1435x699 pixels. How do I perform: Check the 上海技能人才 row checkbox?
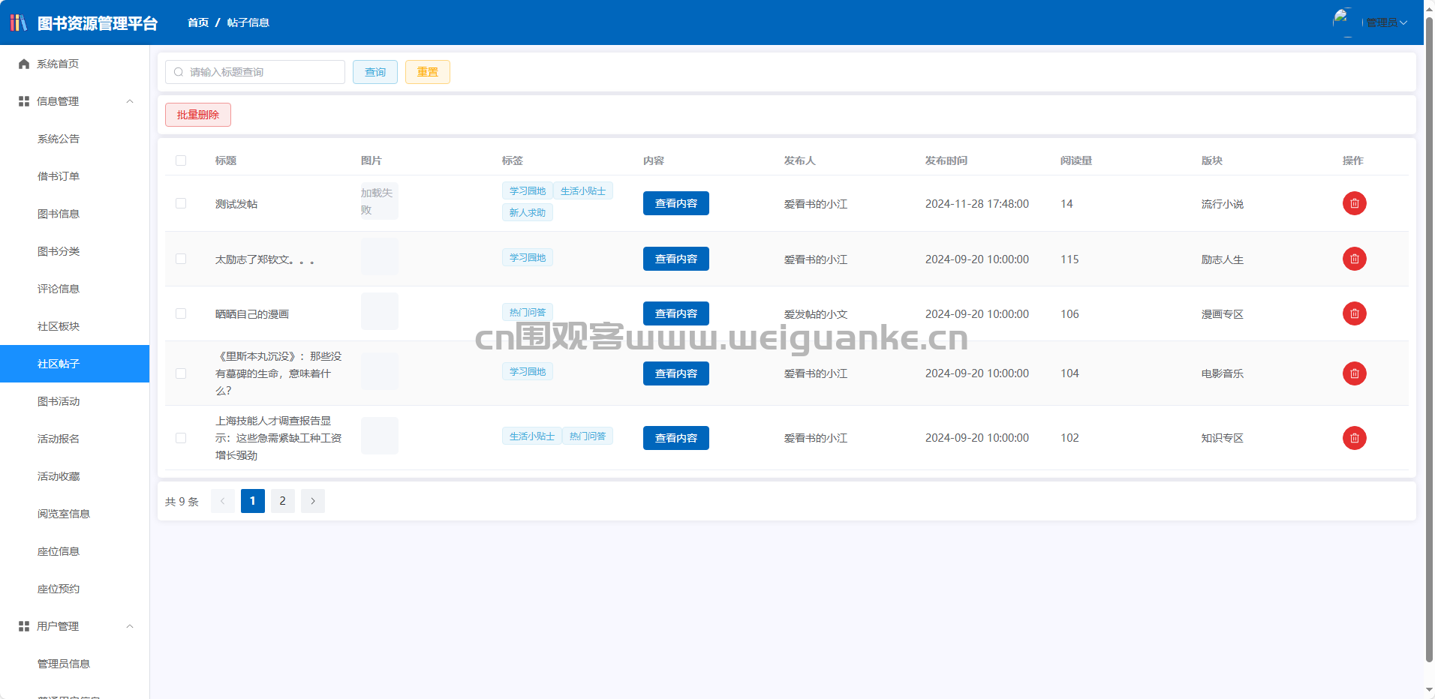click(181, 438)
